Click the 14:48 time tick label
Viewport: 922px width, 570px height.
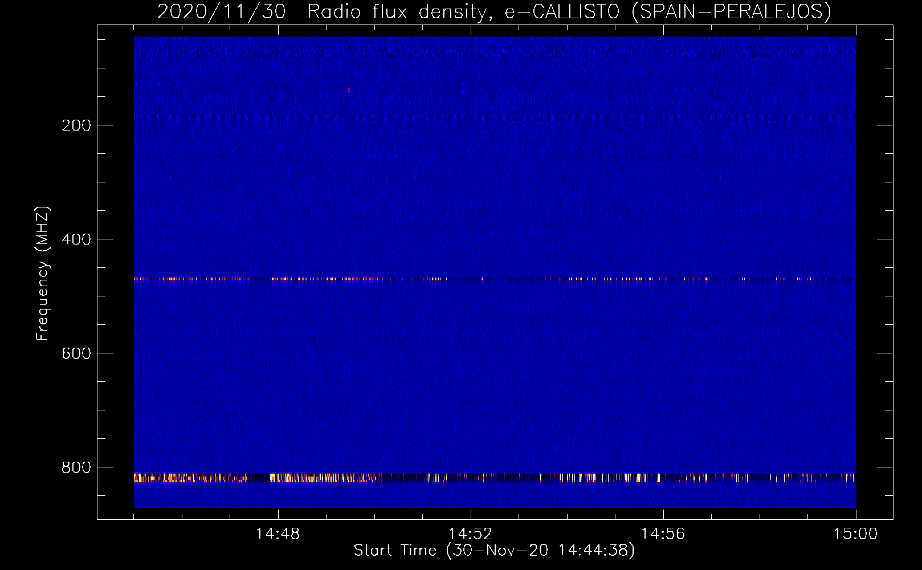click(x=278, y=534)
